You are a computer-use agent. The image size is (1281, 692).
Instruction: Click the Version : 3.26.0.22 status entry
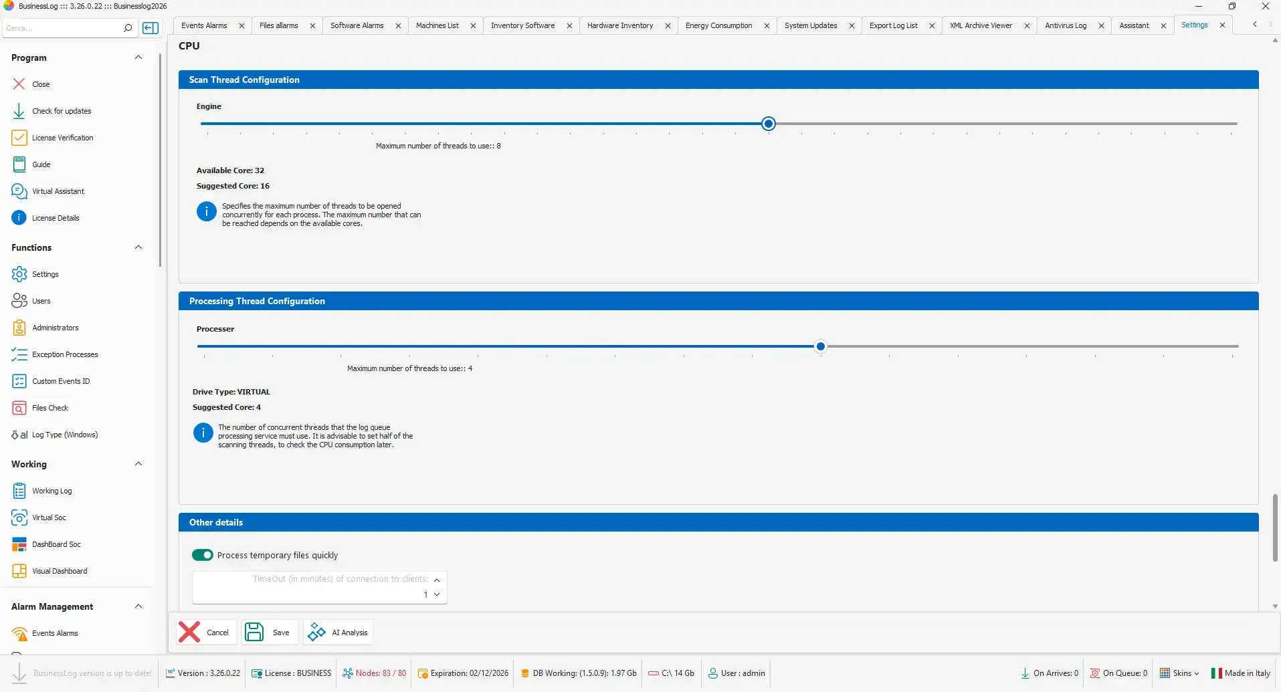(x=203, y=673)
